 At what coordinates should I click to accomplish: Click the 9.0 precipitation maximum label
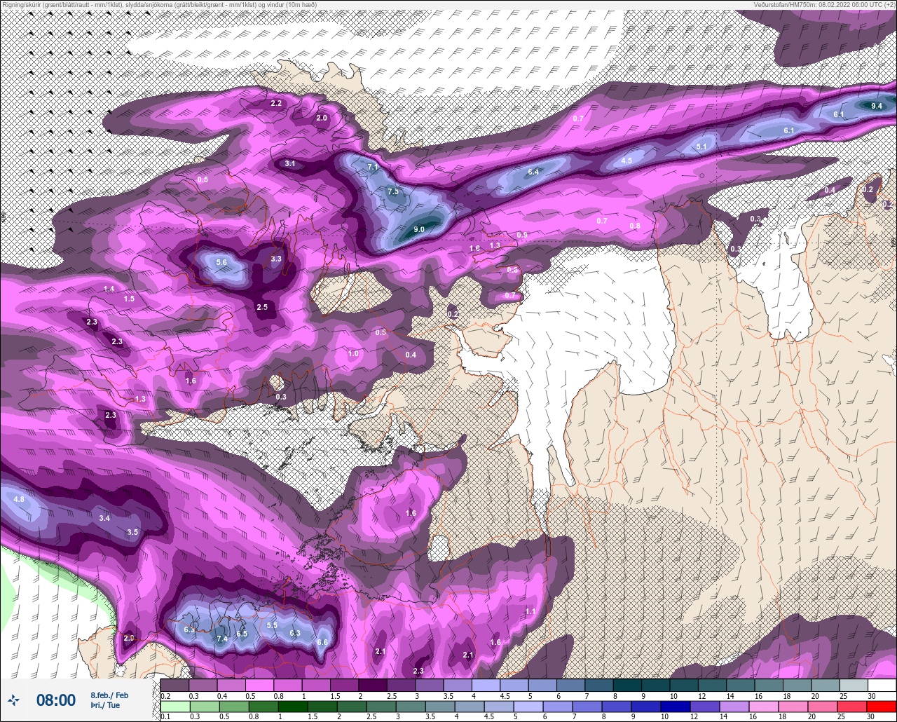[x=419, y=229]
